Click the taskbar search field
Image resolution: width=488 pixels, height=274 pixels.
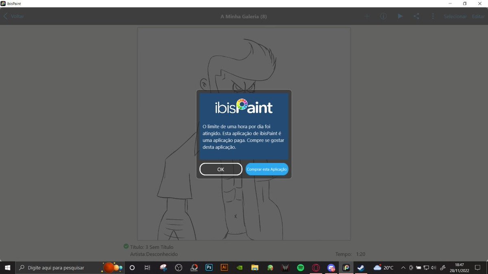click(70, 268)
